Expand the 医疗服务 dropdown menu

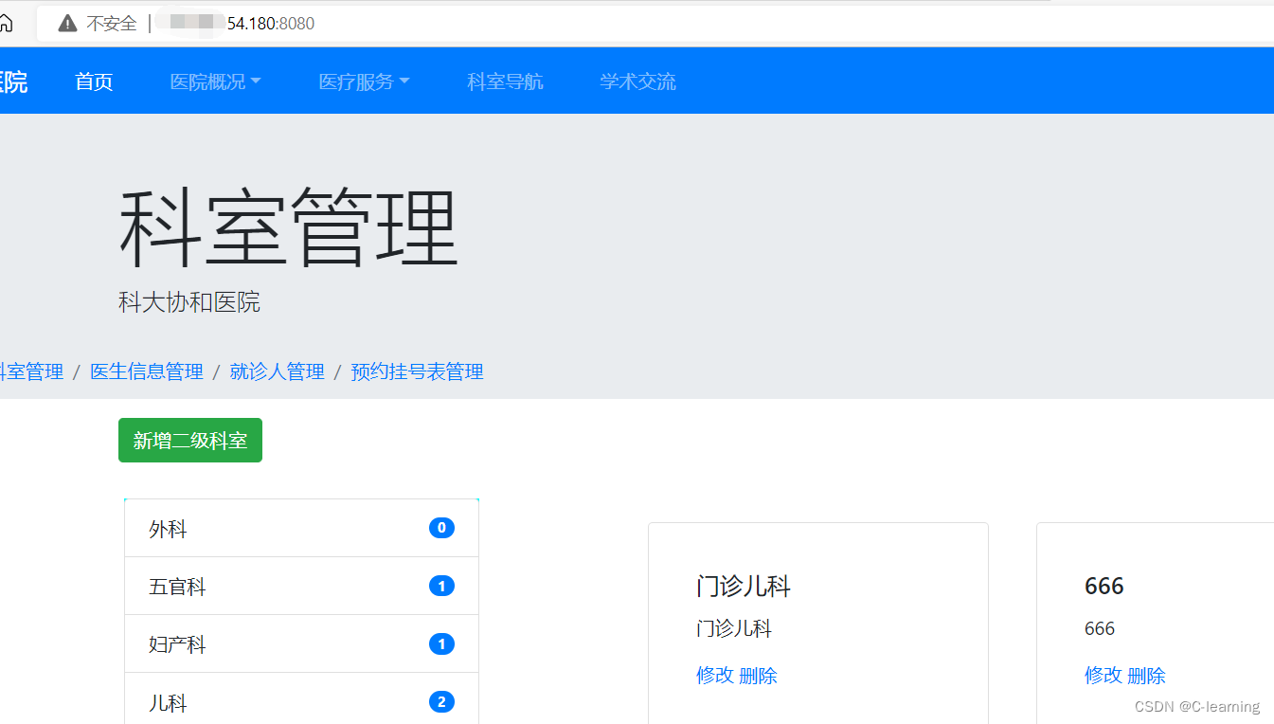click(x=364, y=81)
